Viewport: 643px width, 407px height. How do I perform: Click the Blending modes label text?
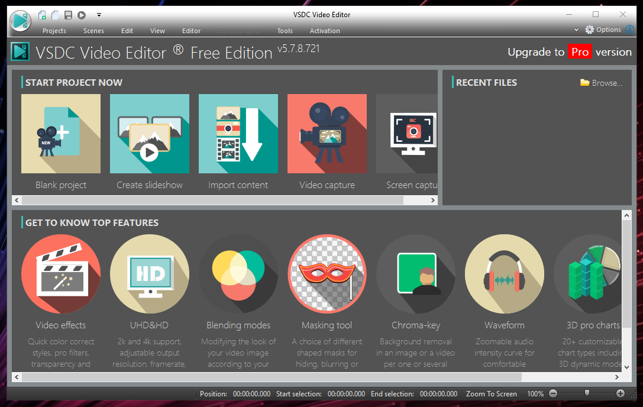(238, 325)
